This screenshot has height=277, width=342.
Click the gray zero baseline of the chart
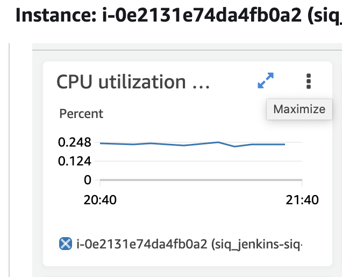coord(201,180)
